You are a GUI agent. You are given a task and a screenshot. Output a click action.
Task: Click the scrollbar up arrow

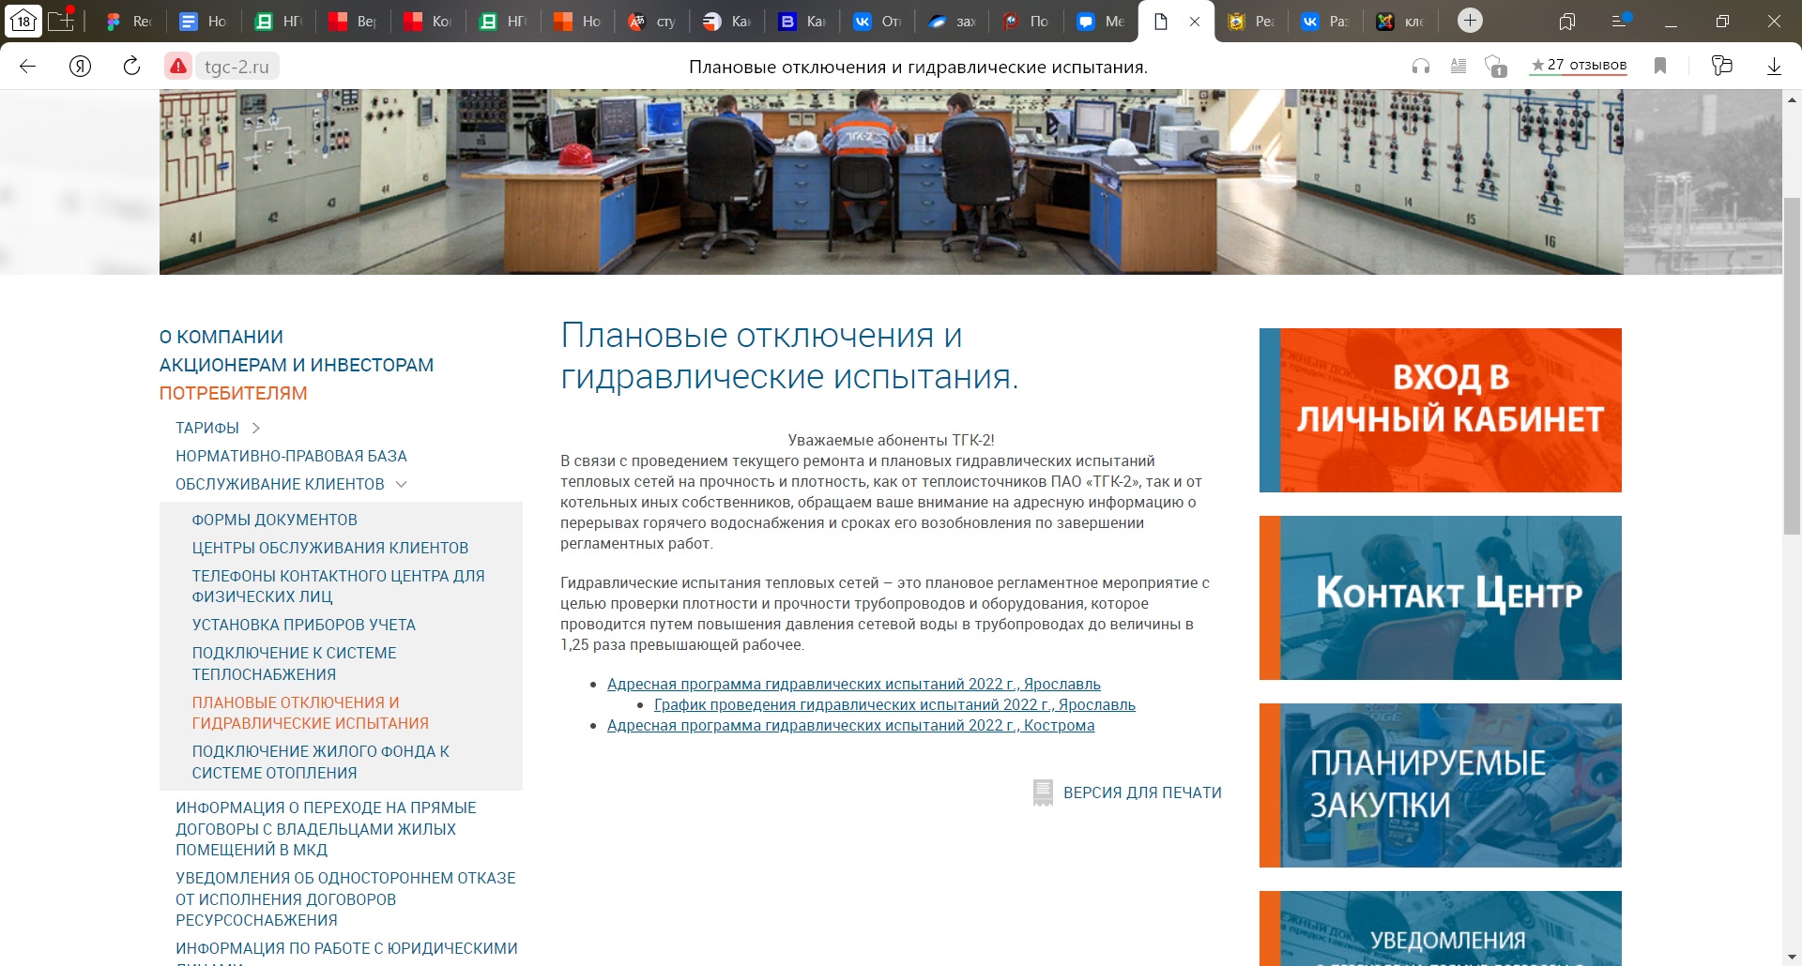[x=1792, y=98]
